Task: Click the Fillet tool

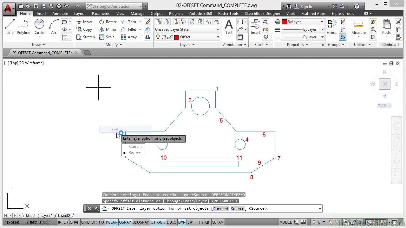Action: [x=129, y=29]
